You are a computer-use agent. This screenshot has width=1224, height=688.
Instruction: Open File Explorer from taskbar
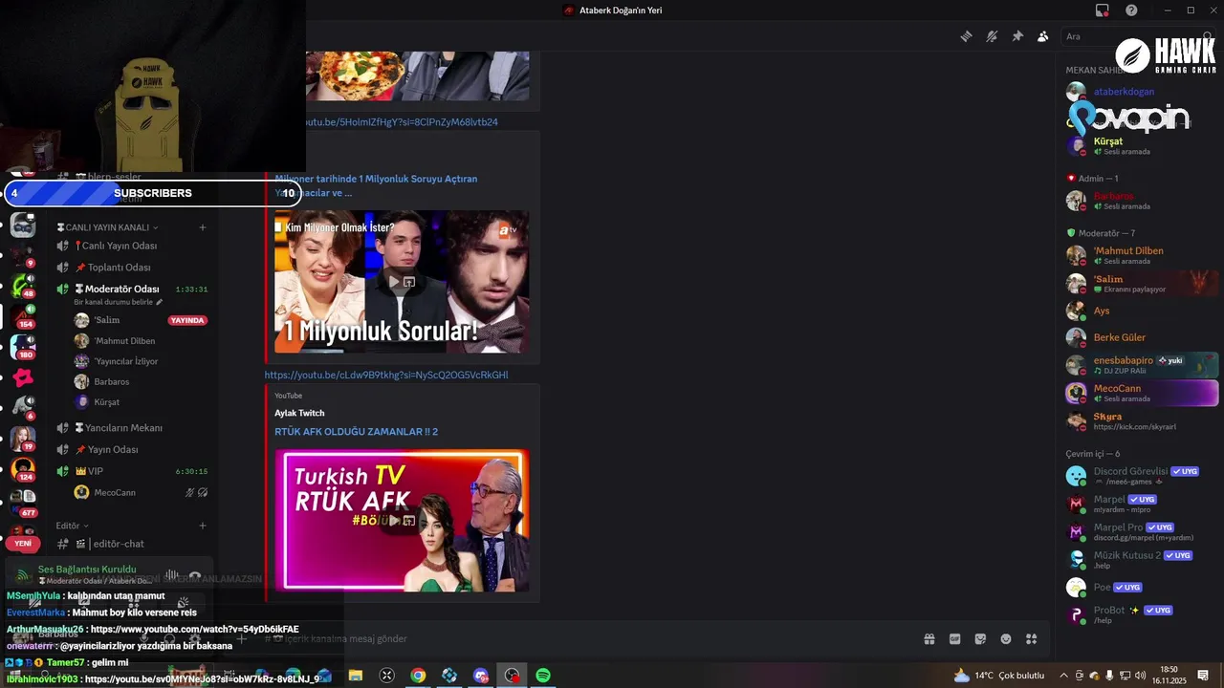coord(356,676)
